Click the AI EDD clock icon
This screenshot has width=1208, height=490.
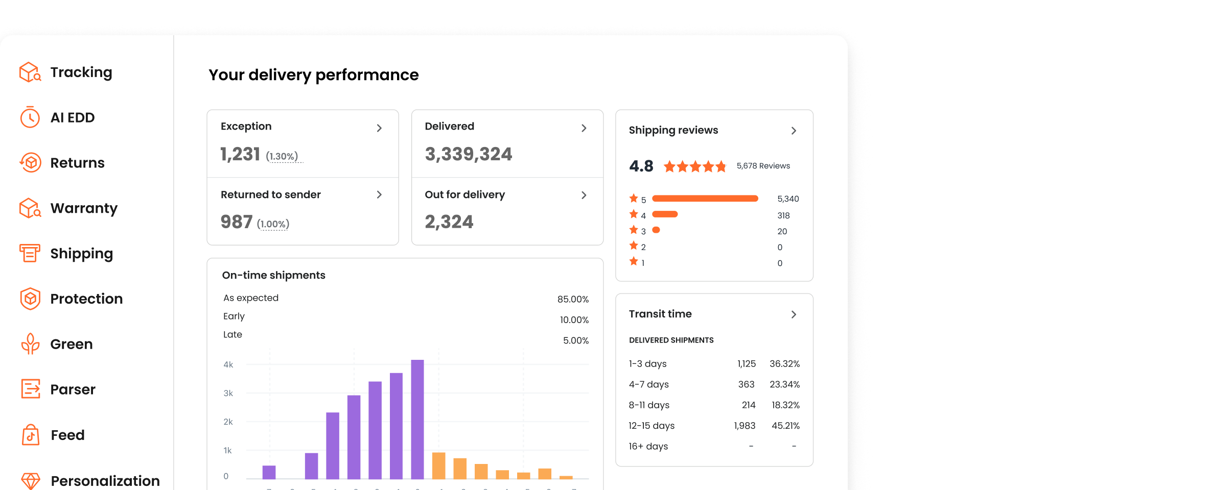coord(30,117)
